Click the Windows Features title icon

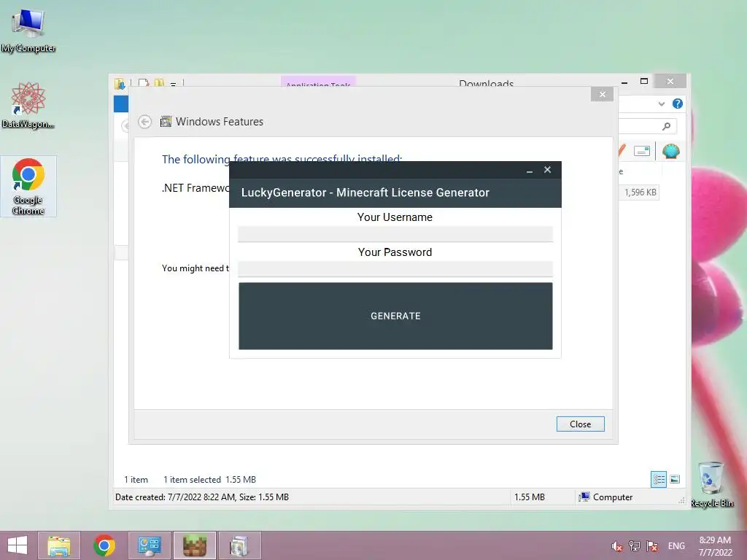point(166,122)
